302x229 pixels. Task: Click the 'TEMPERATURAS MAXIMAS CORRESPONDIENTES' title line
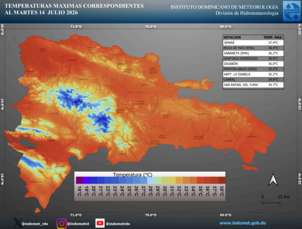pos(74,6)
